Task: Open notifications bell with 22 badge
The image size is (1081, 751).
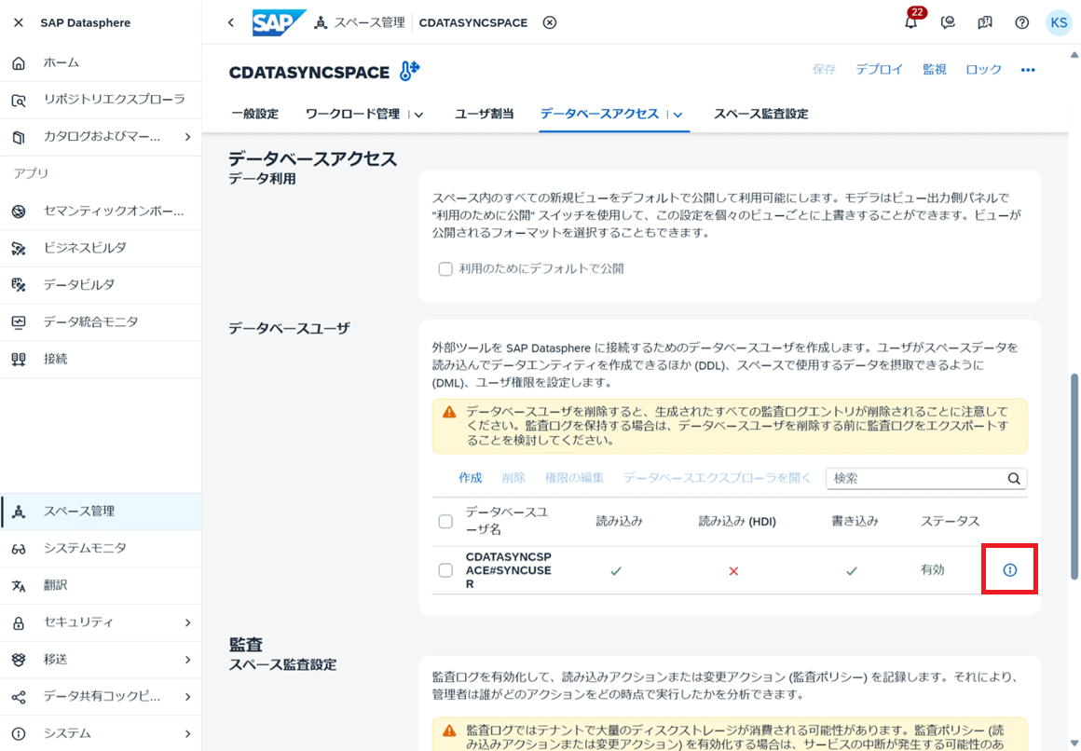Action: [911, 22]
